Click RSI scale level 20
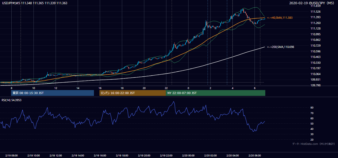The width and height of the screenshot is (338, 158). tap(312, 140)
